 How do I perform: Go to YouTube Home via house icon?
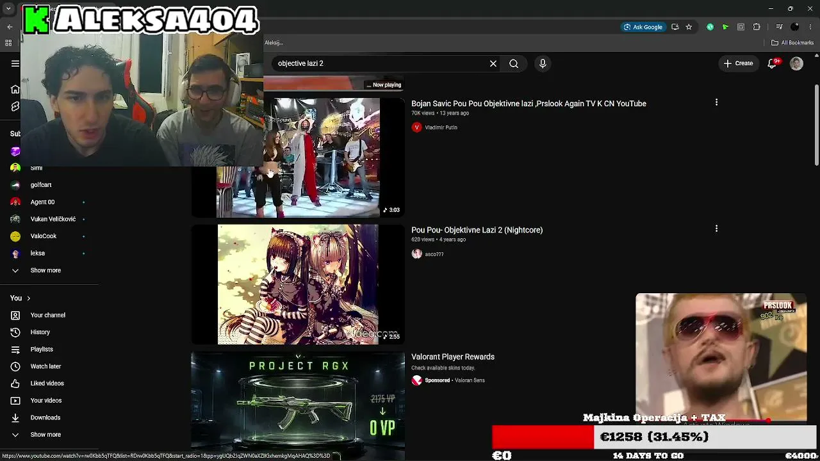pos(15,89)
